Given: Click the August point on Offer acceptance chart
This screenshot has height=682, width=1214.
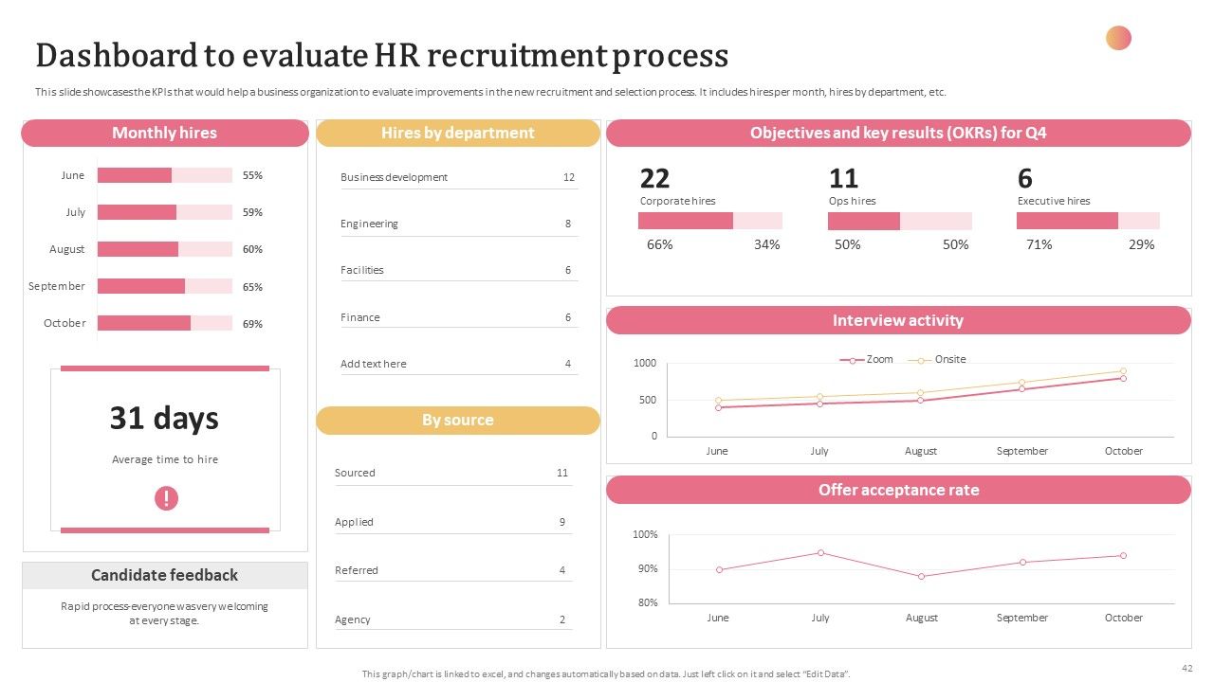Looking at the screenshot, I should pos(921,576).
